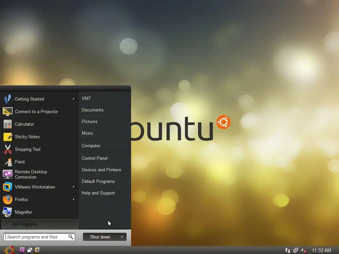Launch VMware Workstation from its icon
Screen dimensions: 339x254
[8, 187]
